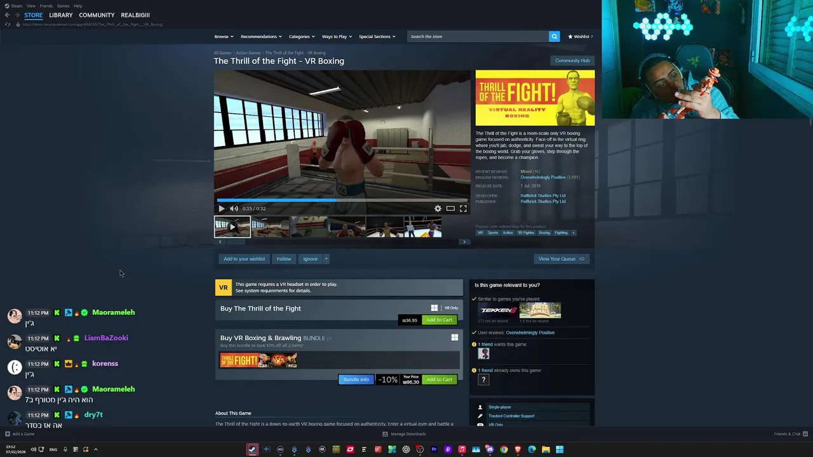Image resolution: width=813 pixels, height=457 pixels.
Task: Open the dropdown arrow beside Ignore
Action: coord(326,259)
